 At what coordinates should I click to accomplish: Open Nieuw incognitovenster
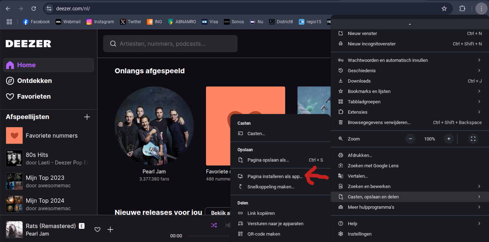[x=410, y=44]
